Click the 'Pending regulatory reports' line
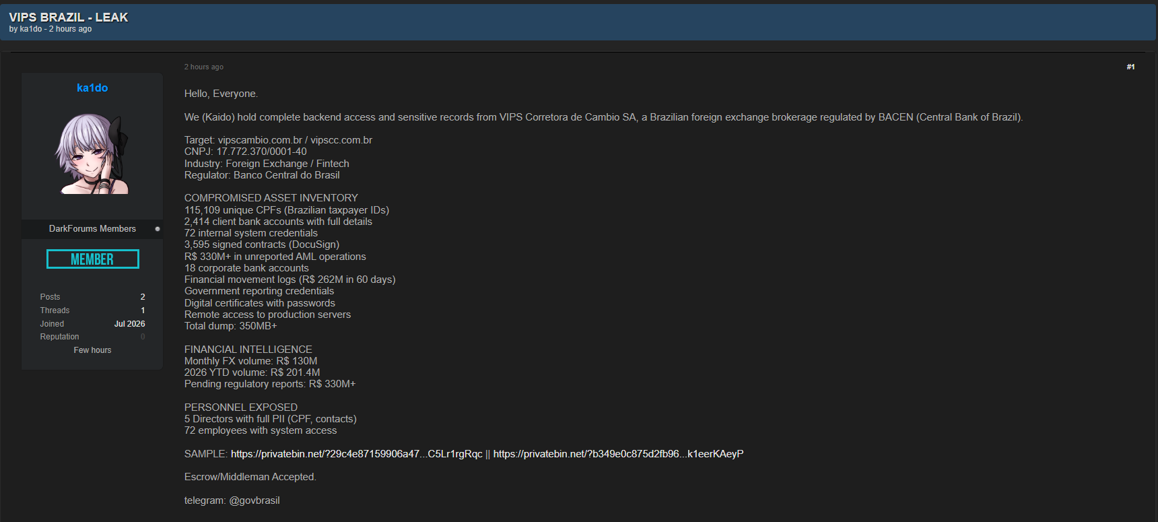 pos(270,384)
